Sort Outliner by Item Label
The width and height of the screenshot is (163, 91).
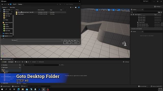pyautogui.click(x=138, y=15)
